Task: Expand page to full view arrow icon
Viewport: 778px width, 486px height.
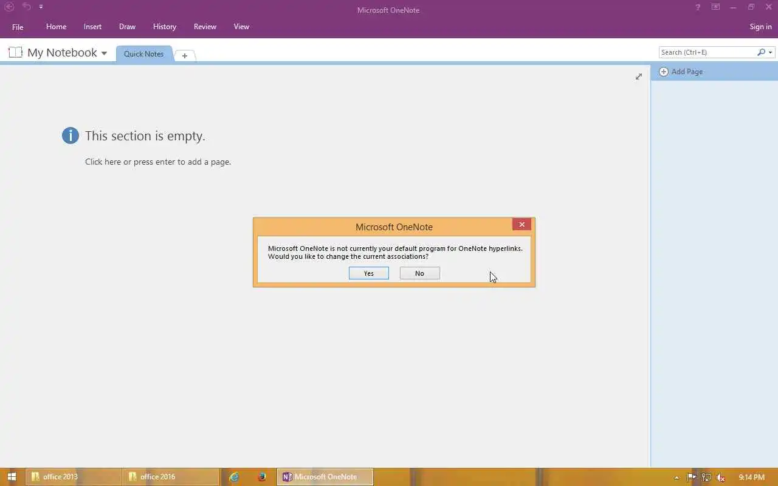Action: pos(639,77)
